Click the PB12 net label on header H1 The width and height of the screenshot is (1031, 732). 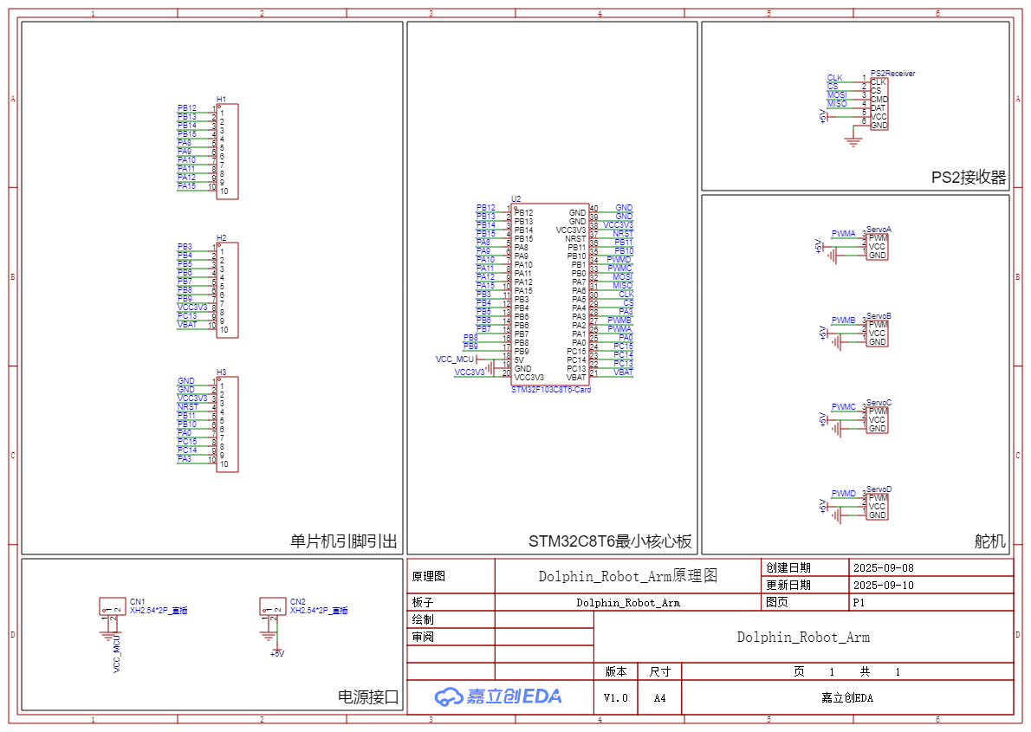tap(187, 108)
